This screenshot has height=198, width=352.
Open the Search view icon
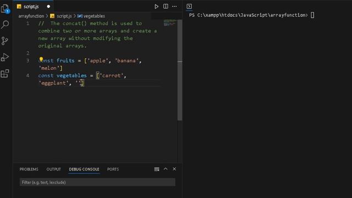(x=5, y=24)
